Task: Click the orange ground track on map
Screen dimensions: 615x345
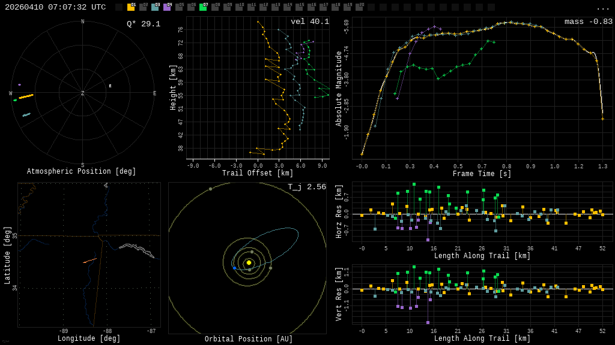Action: coord(89,261)
